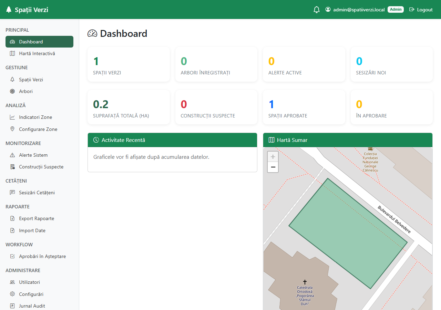Click the Spații Verzi count card
441x310 pixels.
129,64
